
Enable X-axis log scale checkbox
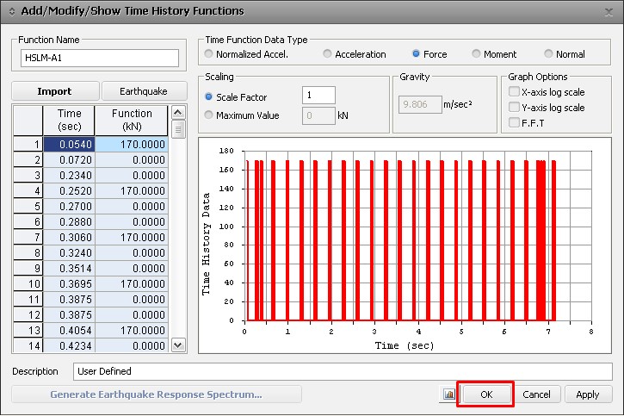coord(514,92)
